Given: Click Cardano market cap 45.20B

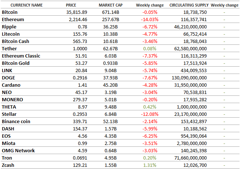Looking at the screenshot, I should (110, 85).
